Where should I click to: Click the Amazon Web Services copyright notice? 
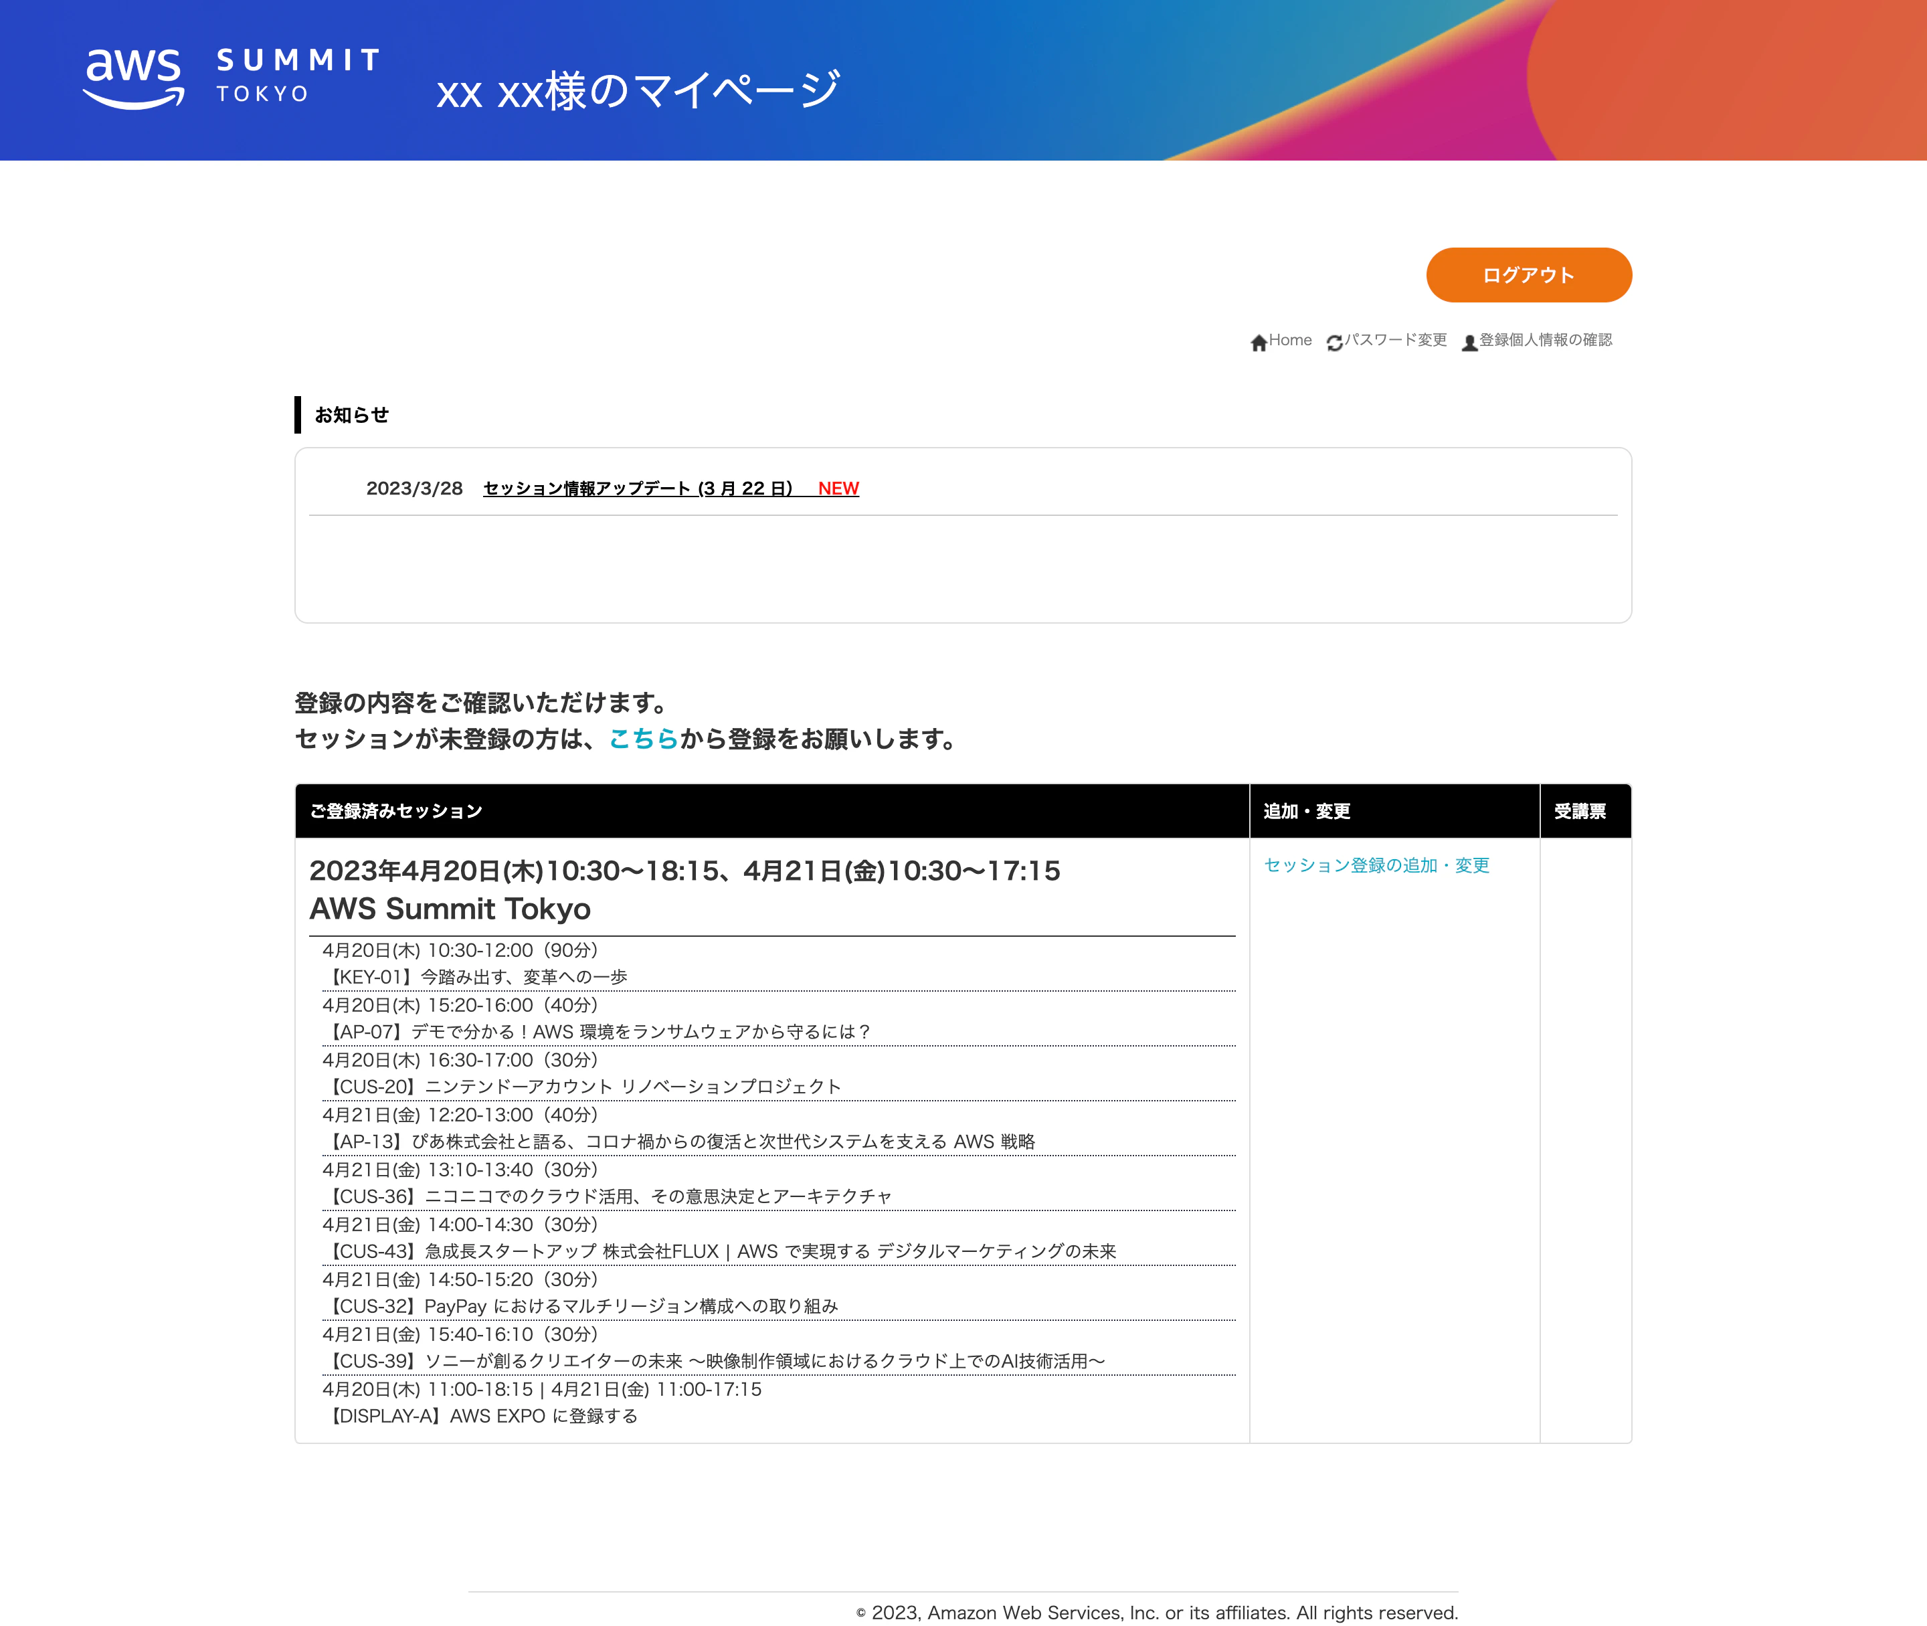point(1158,1612)
